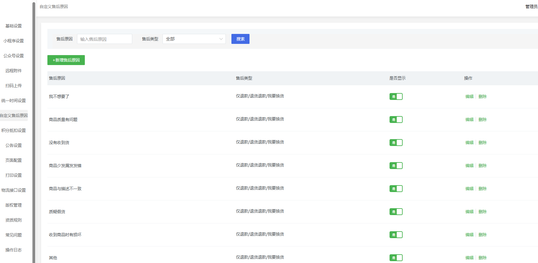Viewport: 538px width, 263px height.
Task: Edit the 收到商品时有损坏 entry
Action: 469,235
